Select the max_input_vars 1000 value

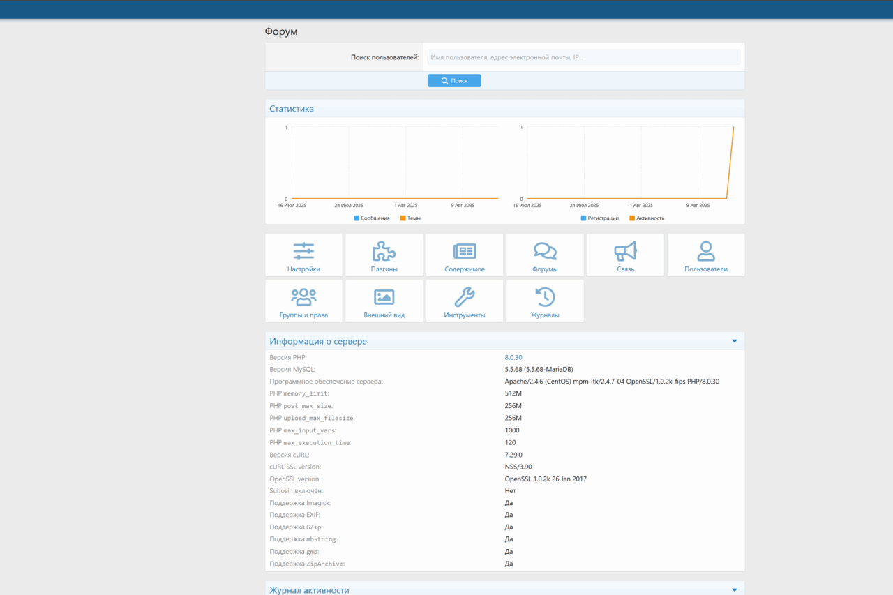pyautogui.click(x=512, y=430)
